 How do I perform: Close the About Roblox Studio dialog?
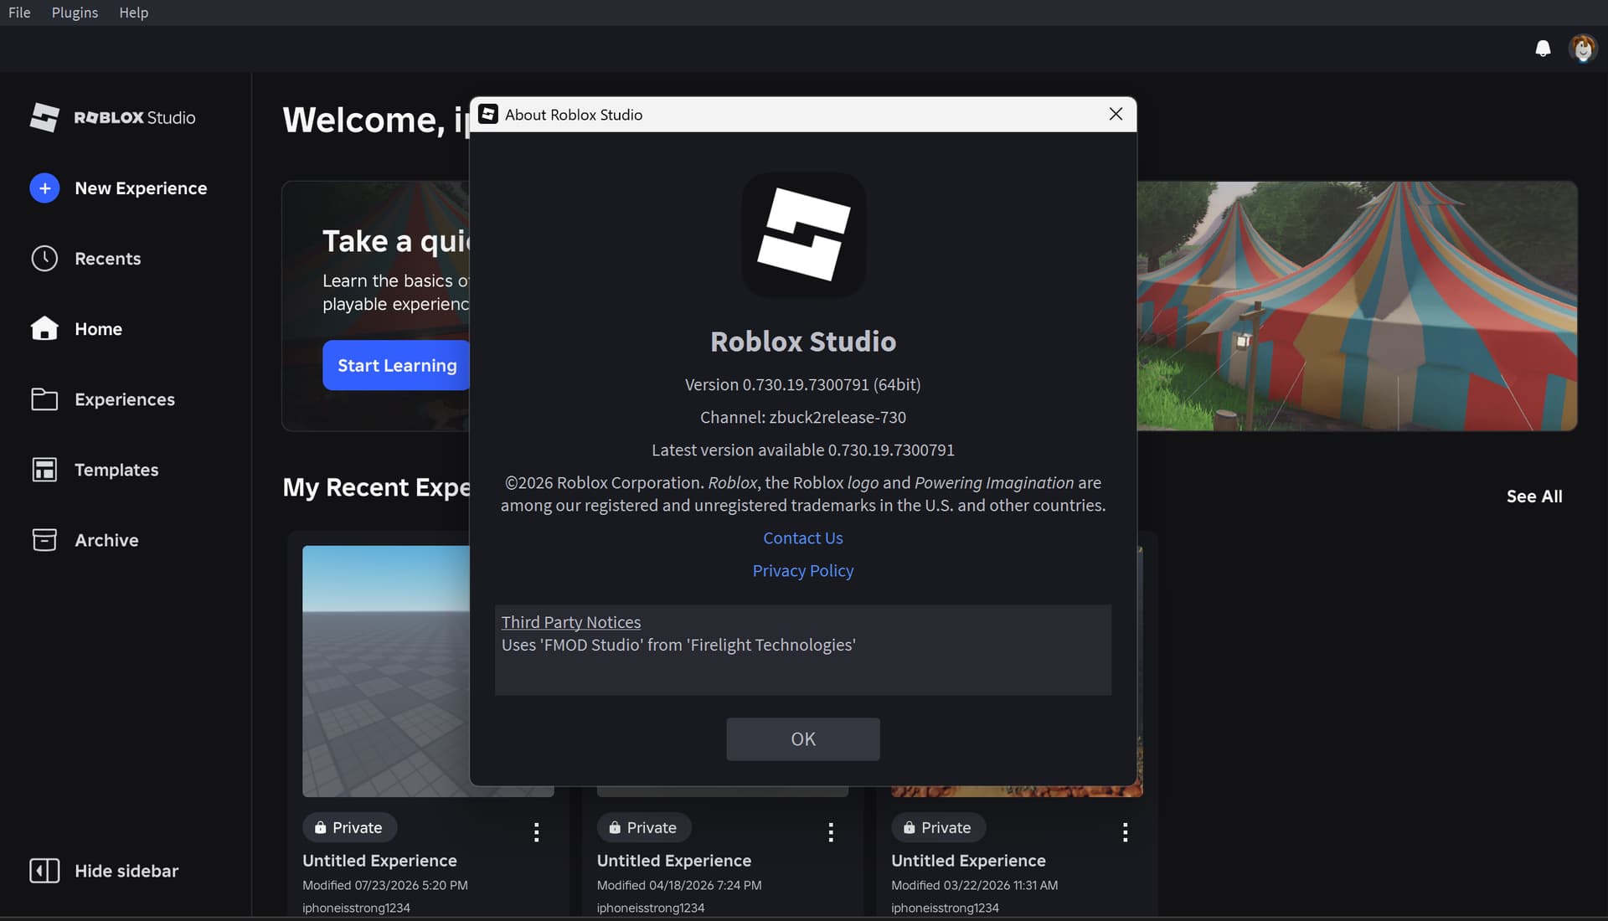click(1116, 114)
